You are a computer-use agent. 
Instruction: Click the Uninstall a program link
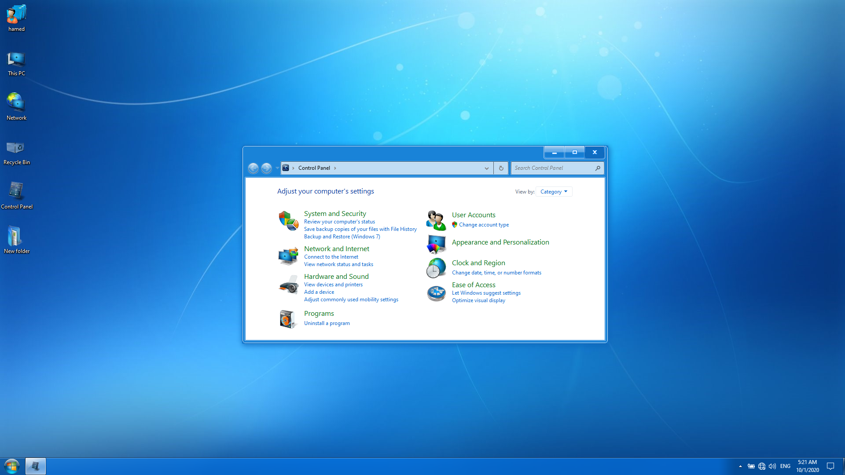coord(327,323)
